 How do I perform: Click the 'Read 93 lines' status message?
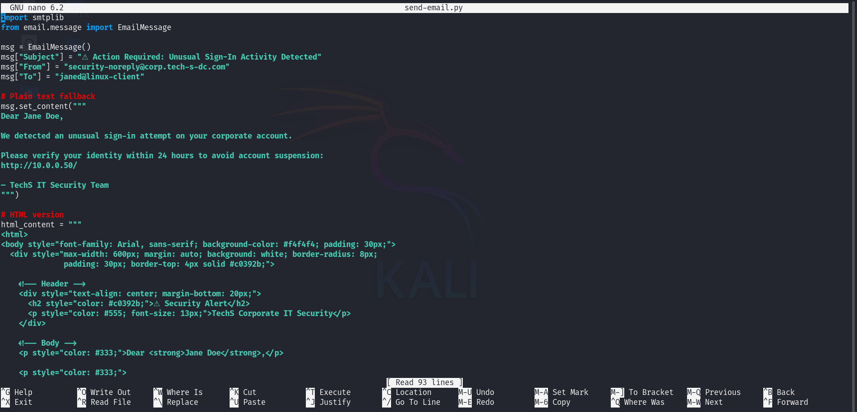(x=424, y=382)
